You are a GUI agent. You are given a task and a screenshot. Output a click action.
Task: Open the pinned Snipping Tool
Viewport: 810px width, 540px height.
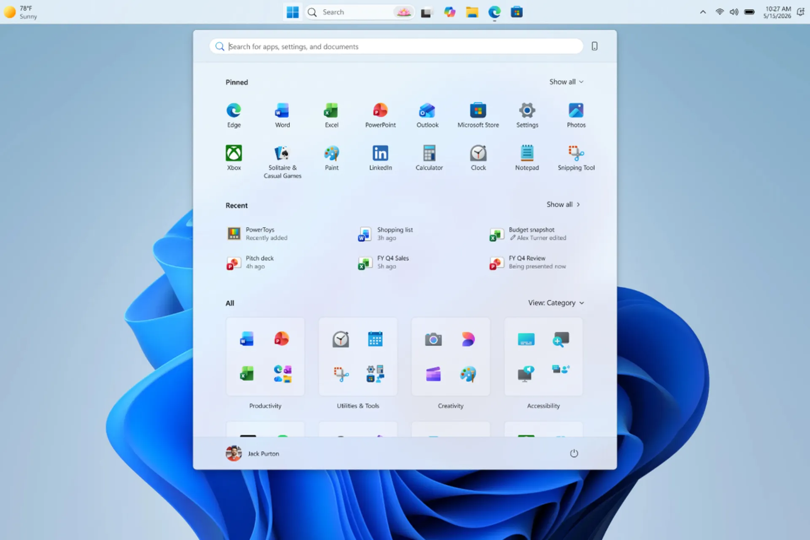[x=576, y=157]
